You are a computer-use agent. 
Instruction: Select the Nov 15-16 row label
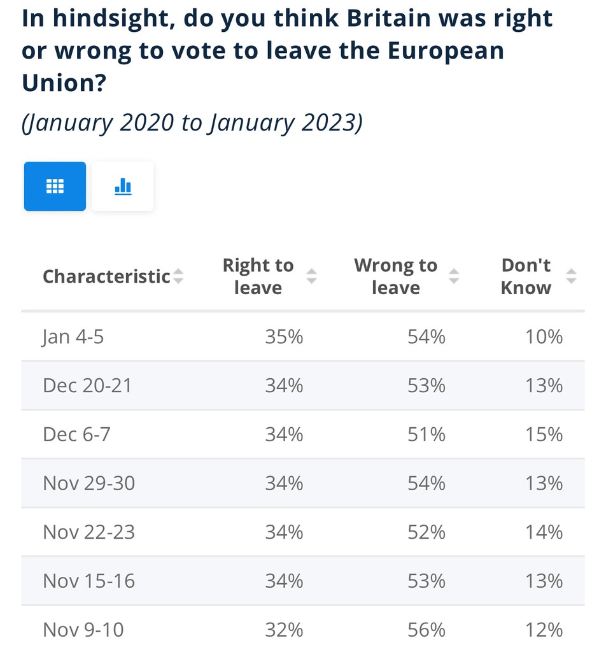tap(88, 581)
